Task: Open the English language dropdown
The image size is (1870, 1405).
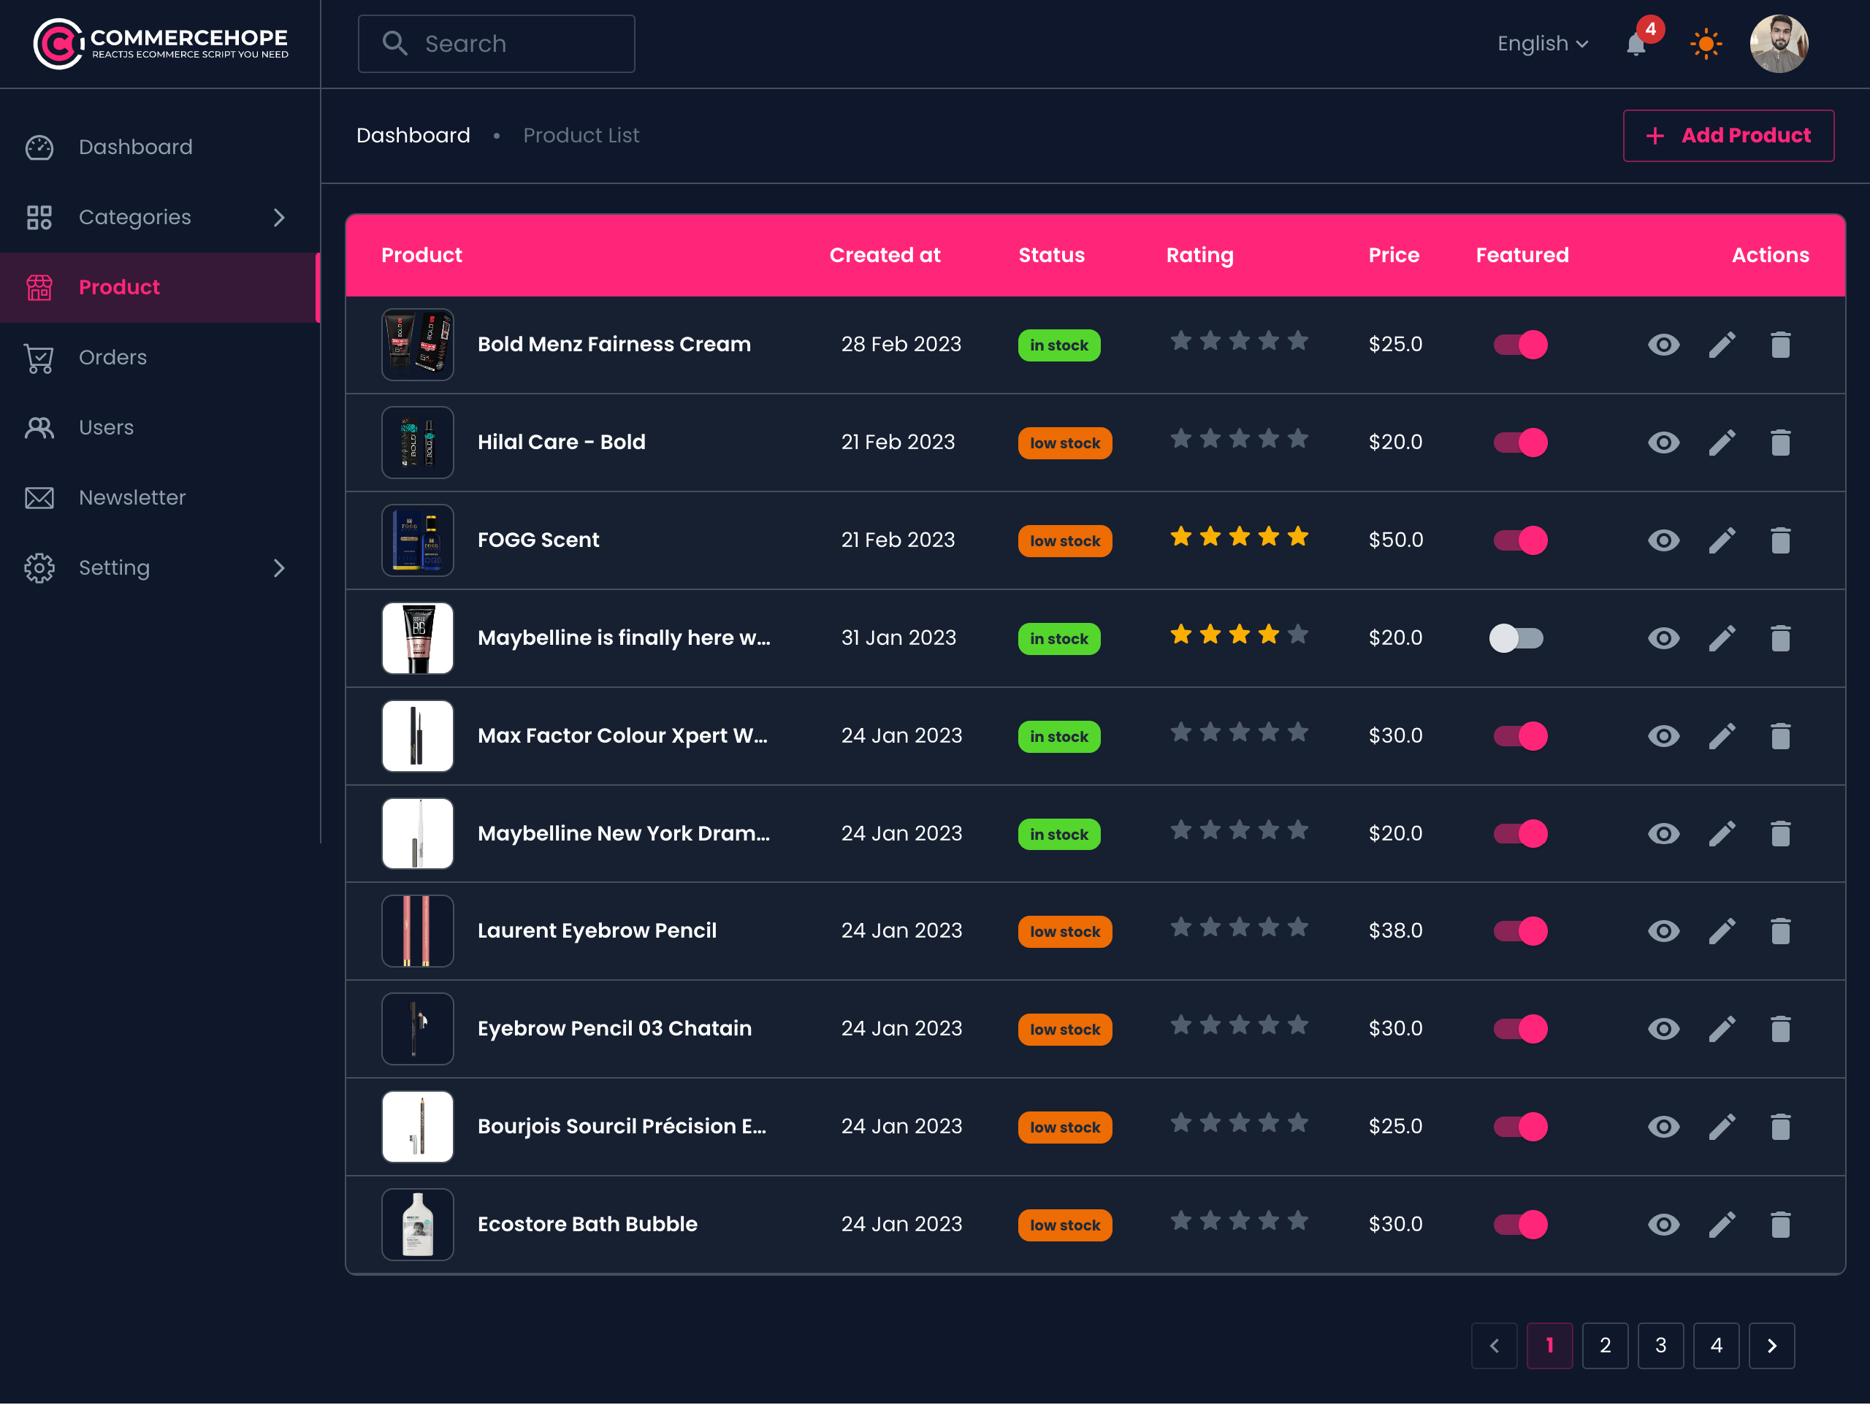Action: pyautogui.click(x=1542, y=43)
